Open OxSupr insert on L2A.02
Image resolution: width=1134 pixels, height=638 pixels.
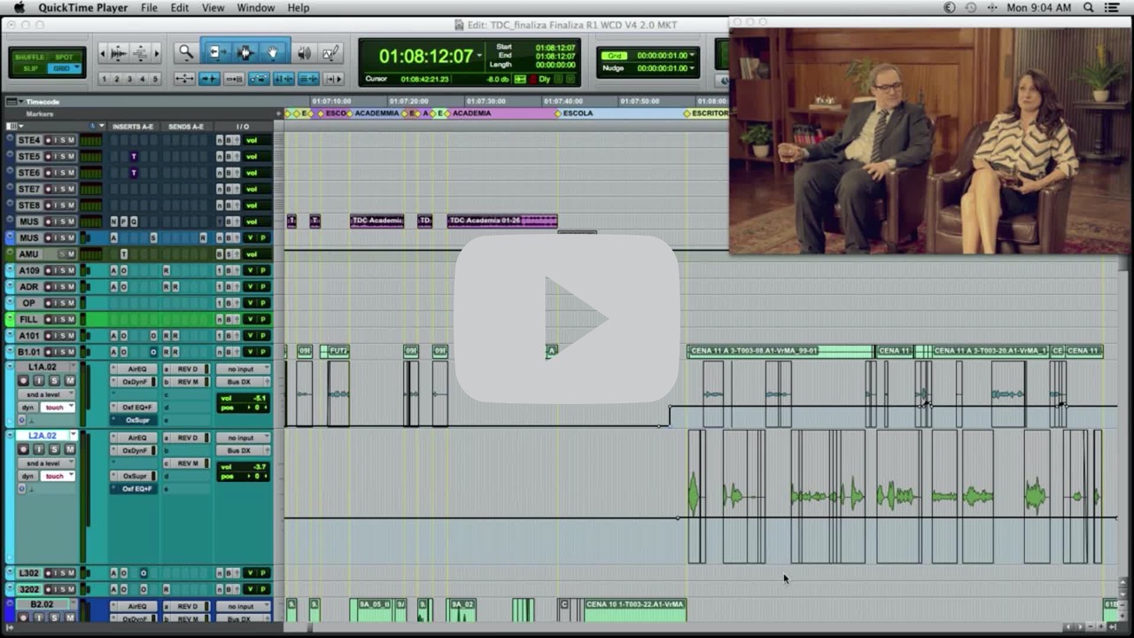[134, 476]
